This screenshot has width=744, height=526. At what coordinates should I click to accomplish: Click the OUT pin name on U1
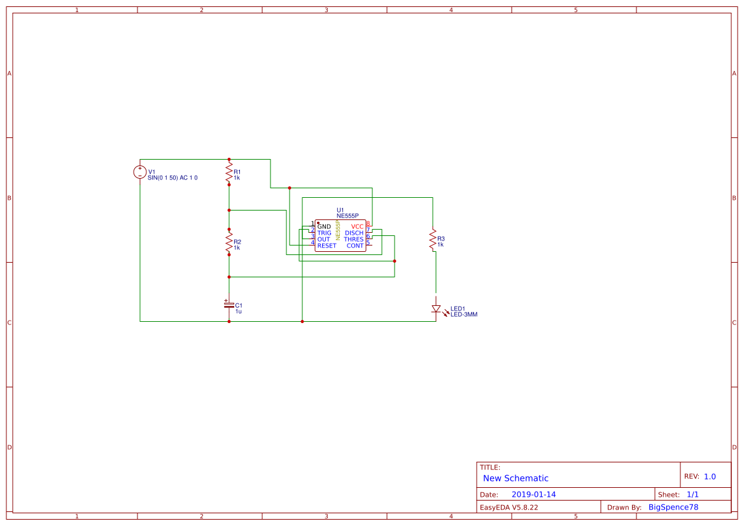pyautogui.click(x=323, y=240)
